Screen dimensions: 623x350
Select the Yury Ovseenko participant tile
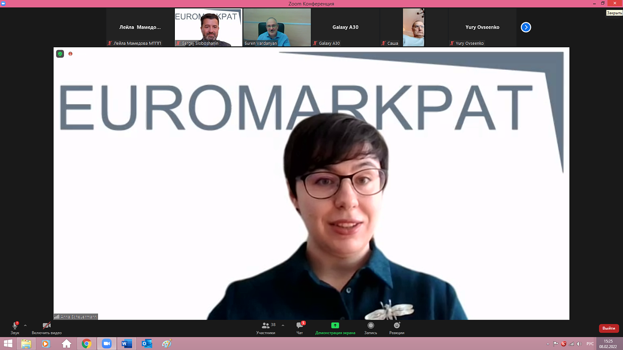click(x=482, y=27)
